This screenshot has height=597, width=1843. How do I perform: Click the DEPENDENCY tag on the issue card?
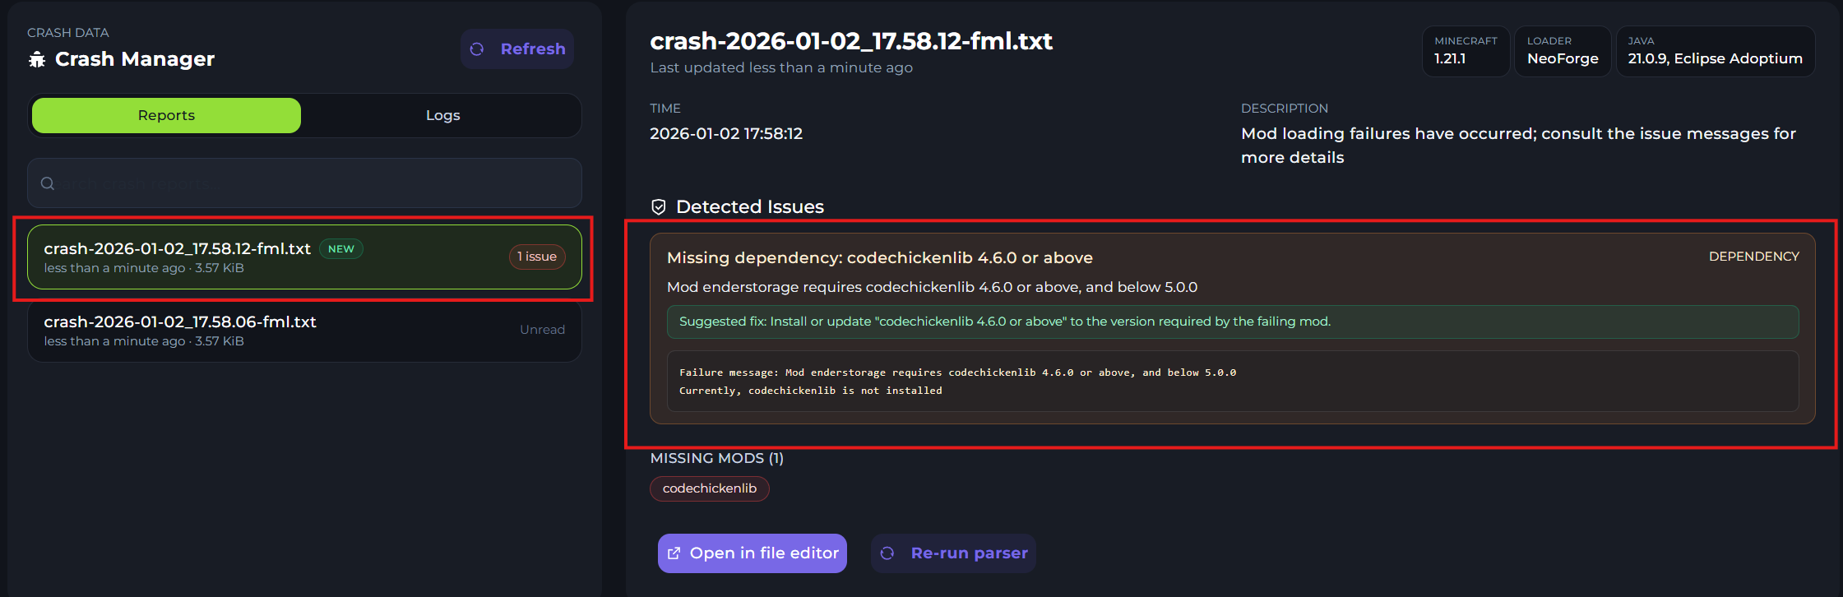point(1753,257)
